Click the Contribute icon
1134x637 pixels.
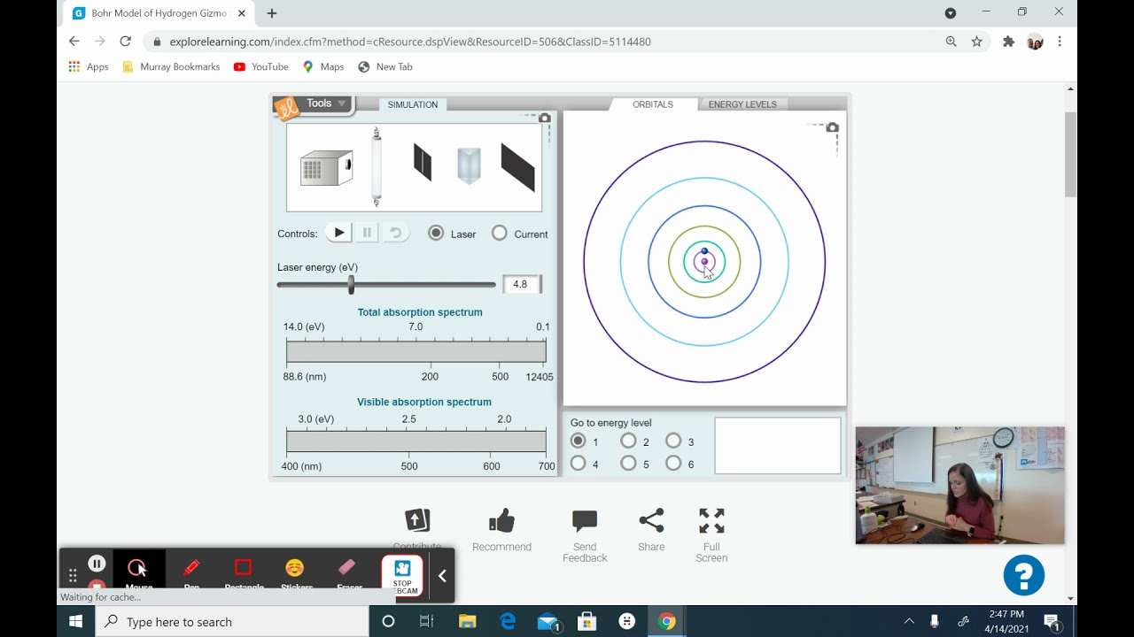pos(417,520)
